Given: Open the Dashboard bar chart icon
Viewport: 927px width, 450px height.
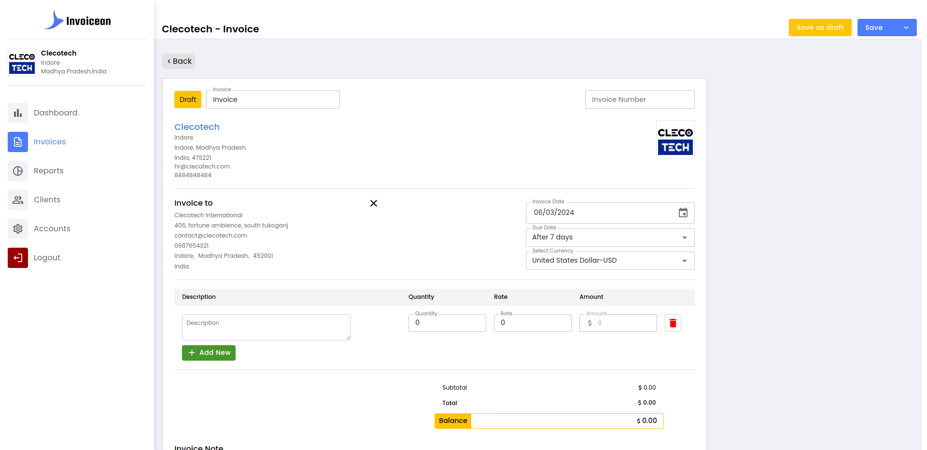Looking at the screenshot, I should (x=18, y=113).
